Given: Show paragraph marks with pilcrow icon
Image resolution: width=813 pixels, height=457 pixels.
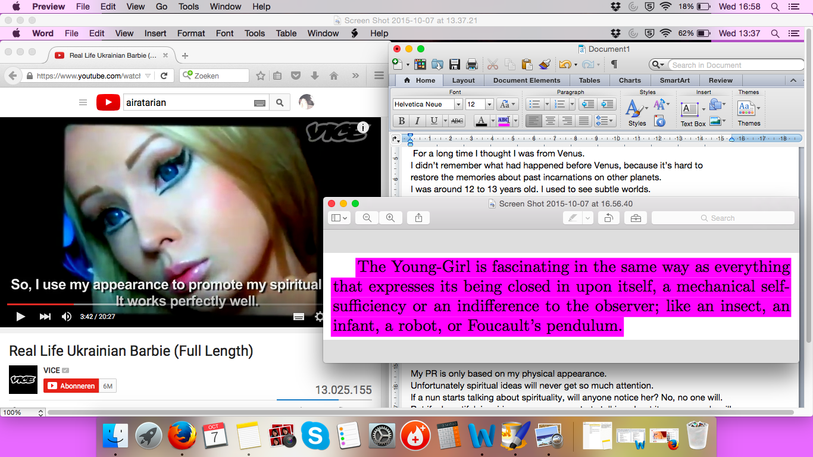Looking at the screenshot, I should pos(614,64).
